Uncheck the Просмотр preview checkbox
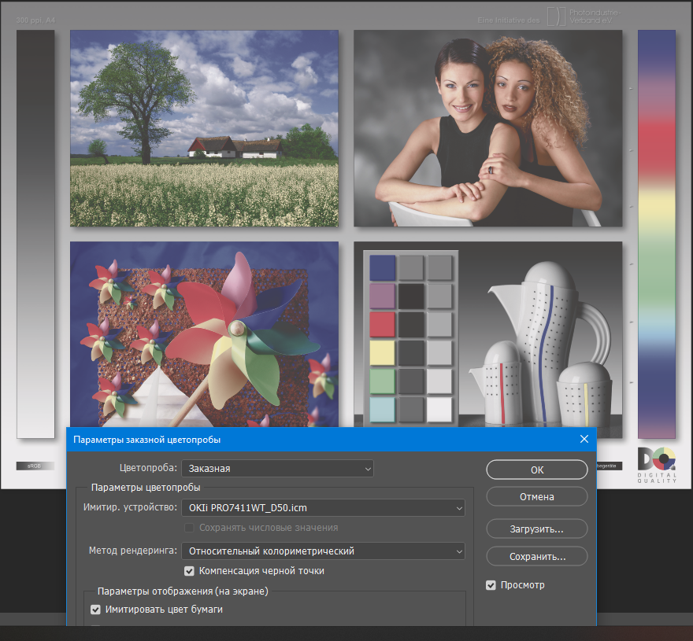This screenshot has height=641, width=693. click(491, 585)
